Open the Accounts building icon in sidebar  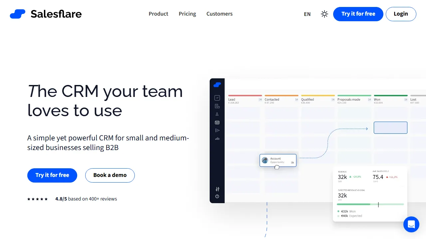pyautogui.click(x=217, y=106)
